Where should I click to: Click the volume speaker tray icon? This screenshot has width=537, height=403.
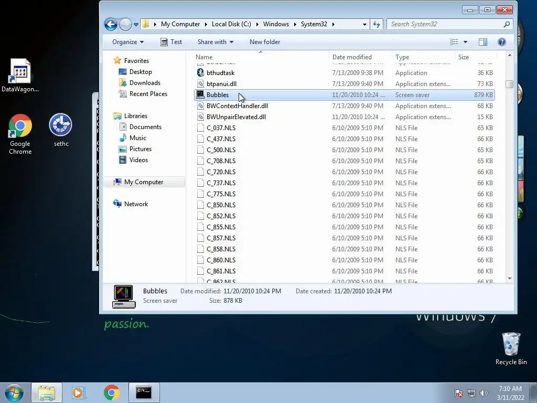click(484, 393)
